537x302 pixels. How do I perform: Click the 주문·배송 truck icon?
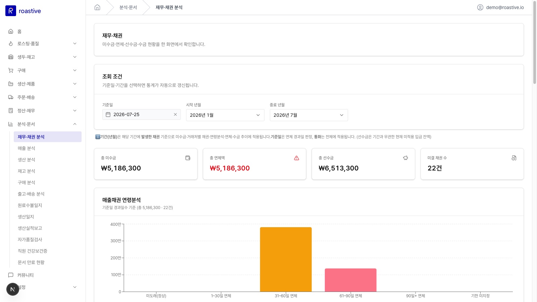pos(11,97)
